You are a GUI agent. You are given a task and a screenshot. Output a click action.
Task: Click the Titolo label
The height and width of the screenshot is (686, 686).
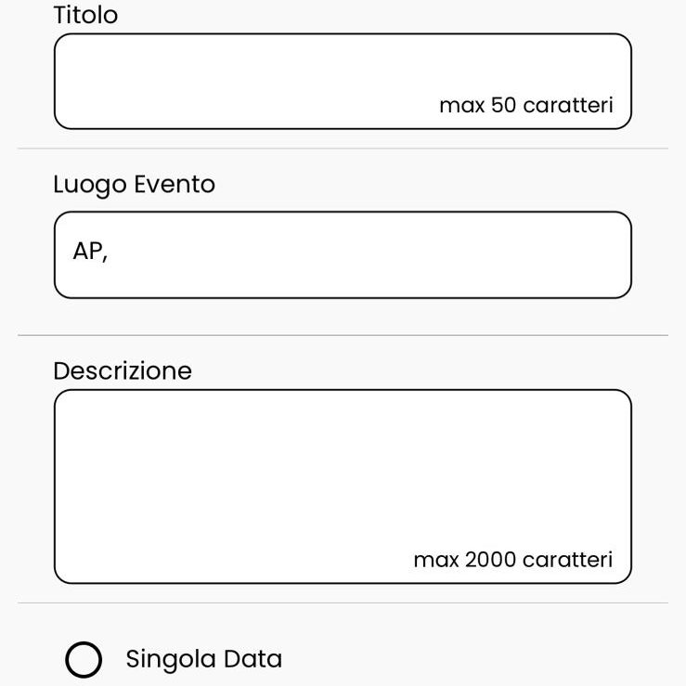(85, 15)
